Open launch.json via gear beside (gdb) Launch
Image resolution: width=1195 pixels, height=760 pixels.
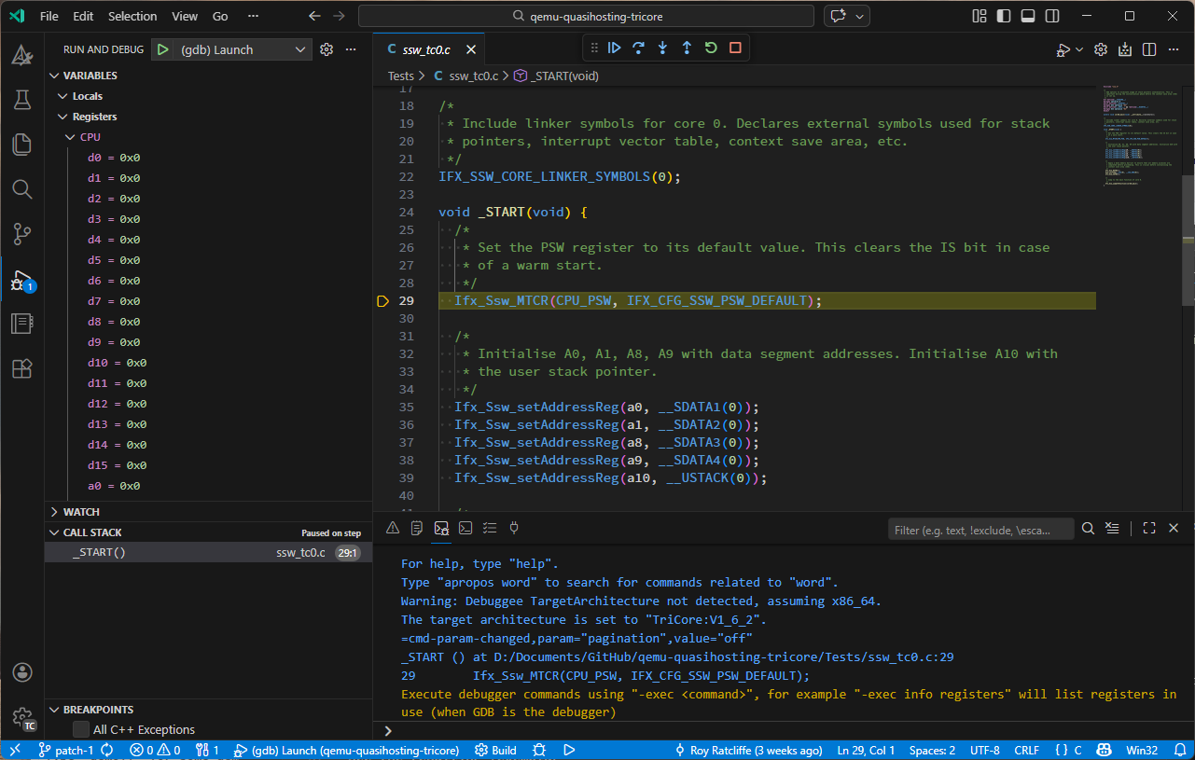(x=327, y=49)
